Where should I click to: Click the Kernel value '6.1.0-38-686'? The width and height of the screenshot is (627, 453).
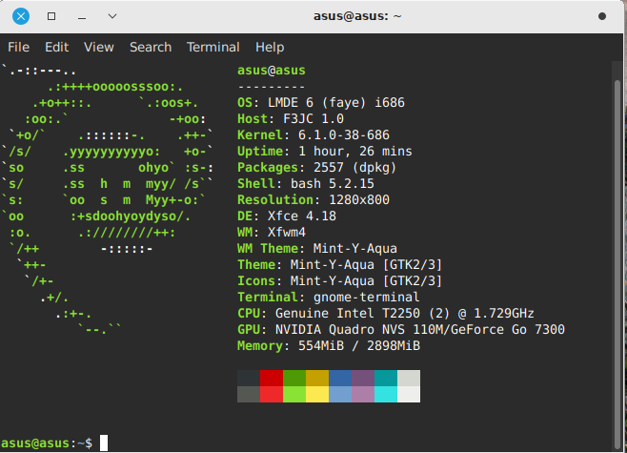click(x=344, y=134)
